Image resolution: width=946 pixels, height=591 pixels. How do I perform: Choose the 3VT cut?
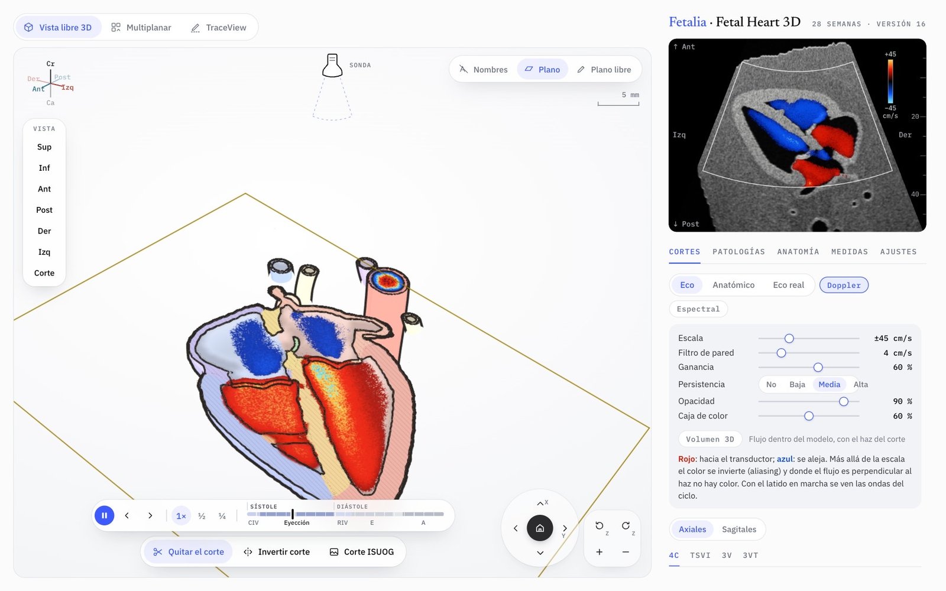[750, 556]
